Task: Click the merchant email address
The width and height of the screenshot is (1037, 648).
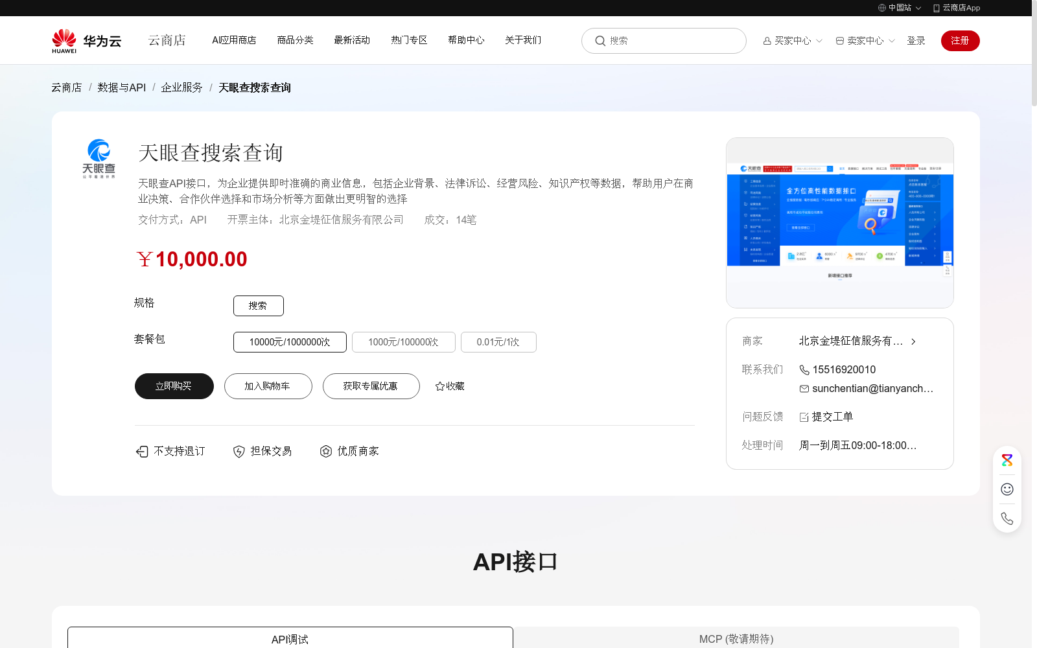Action: tap(872, 388)
